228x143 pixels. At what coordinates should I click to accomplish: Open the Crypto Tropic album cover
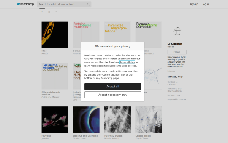149,120
